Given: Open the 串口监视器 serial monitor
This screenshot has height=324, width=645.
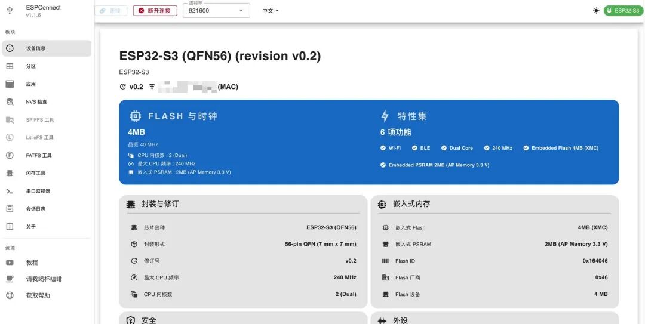Looking at the screenshot, I should coord(47,191).
